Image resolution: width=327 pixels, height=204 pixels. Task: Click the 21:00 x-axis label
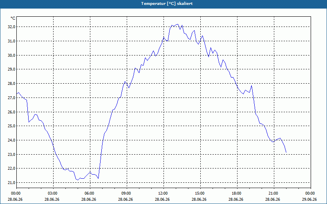[274, 193]
